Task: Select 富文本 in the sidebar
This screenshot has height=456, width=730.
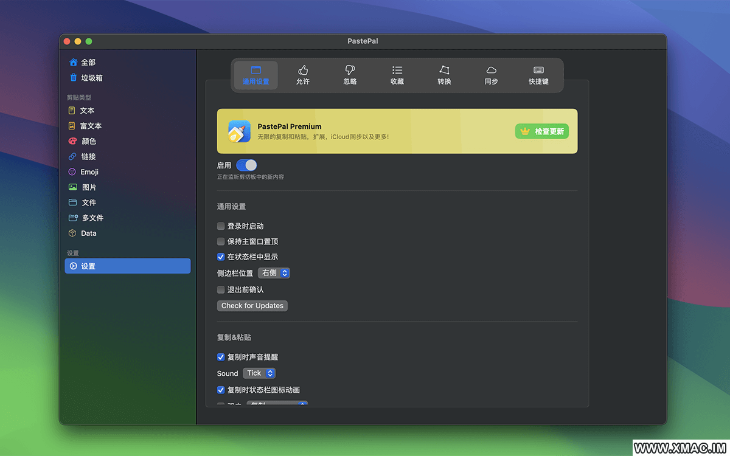Action: tap(91, 126)
